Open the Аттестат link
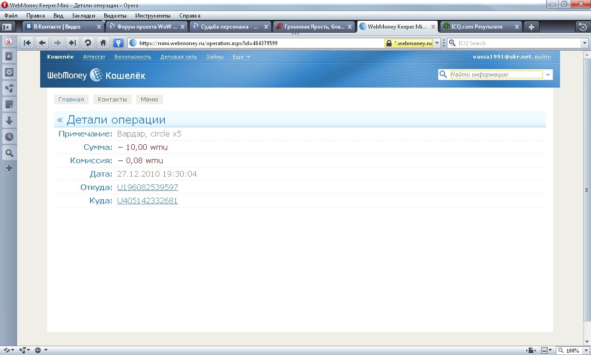Viewport: 591px width, 355px height. 94,57
